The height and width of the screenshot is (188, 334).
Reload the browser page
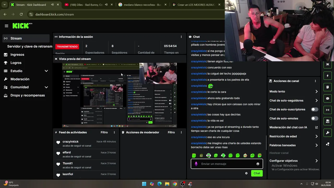pyautogui.click(x=21, y=14)
